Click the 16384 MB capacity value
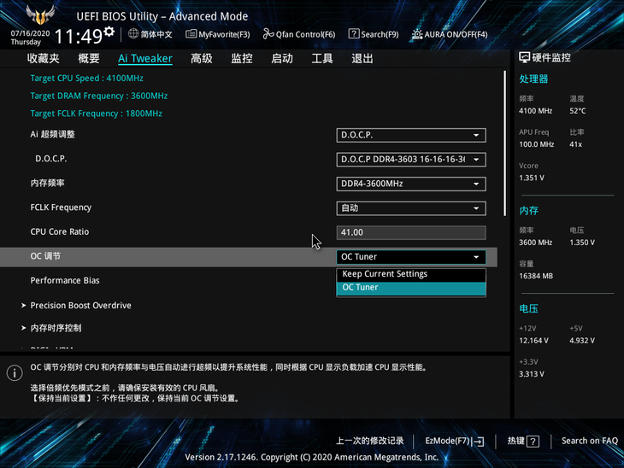The height and width of the screenshot is (468, 624). (x=536, y=276)
